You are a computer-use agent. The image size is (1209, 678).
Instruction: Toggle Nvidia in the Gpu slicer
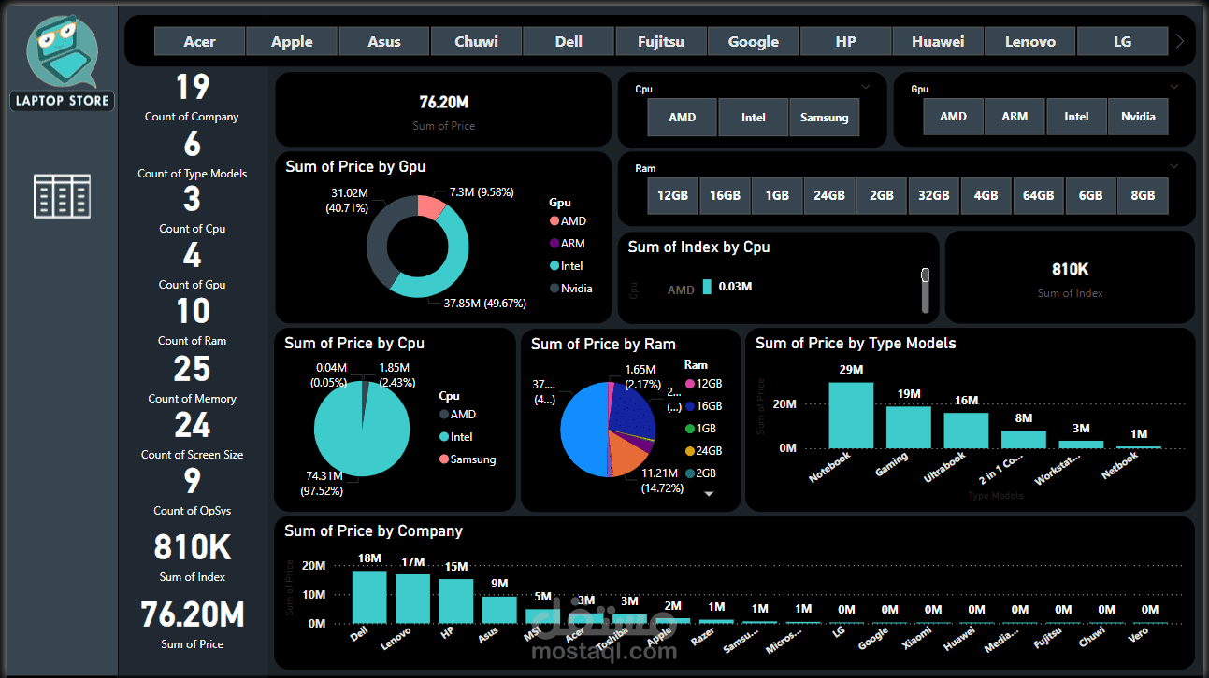tap(1138, 117)
